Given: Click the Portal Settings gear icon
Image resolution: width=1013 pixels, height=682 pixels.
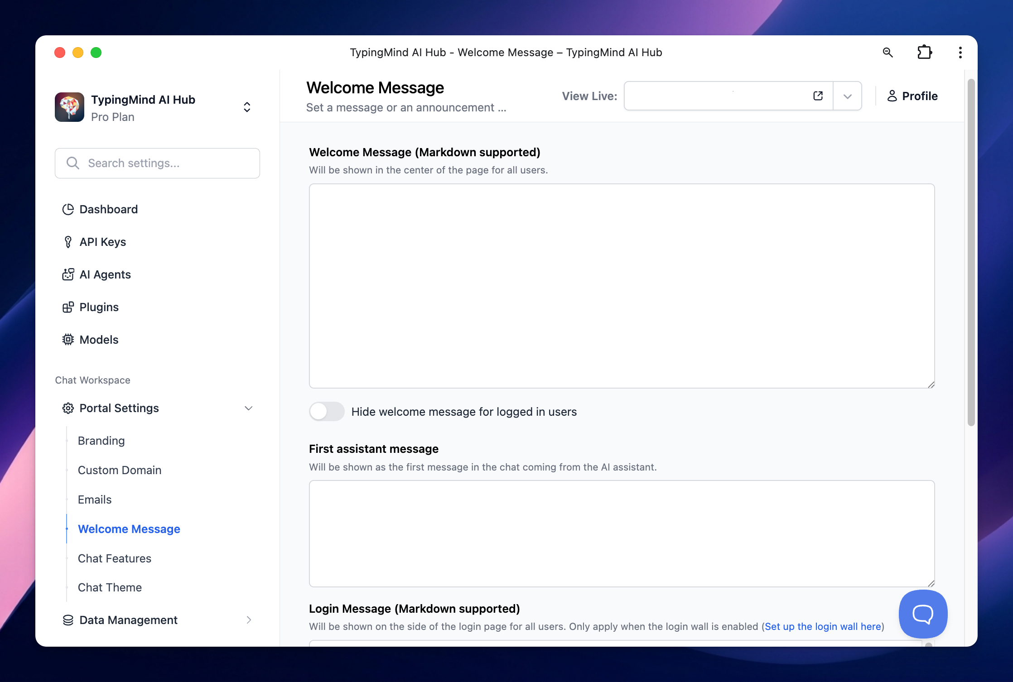Looking at the screenshot, I should pyautogui.click(x=68, y=408).
